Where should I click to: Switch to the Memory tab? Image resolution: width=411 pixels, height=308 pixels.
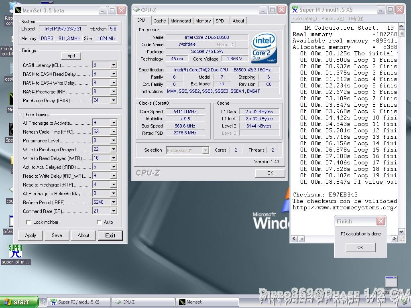point(203,21)
